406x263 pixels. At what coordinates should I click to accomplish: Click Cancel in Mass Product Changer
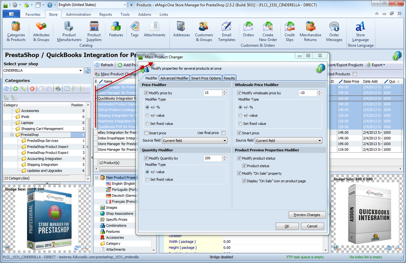(312, 226)
